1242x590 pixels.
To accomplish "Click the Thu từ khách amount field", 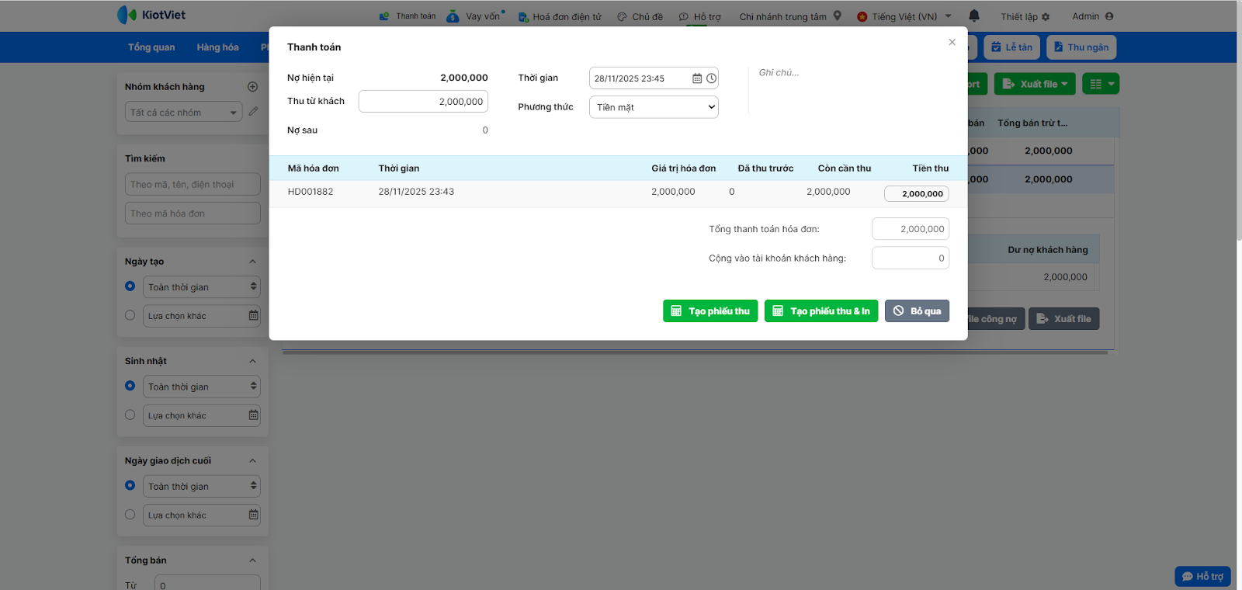I will tap(423, 102).
